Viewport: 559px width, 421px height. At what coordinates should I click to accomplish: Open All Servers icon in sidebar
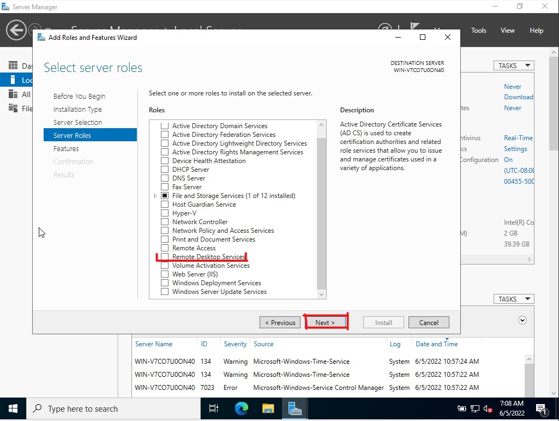[x=13, y=94]
